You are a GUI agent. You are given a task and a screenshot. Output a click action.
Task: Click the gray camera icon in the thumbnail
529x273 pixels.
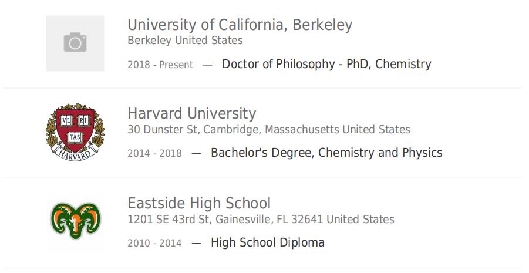click(x=75, y=42)
